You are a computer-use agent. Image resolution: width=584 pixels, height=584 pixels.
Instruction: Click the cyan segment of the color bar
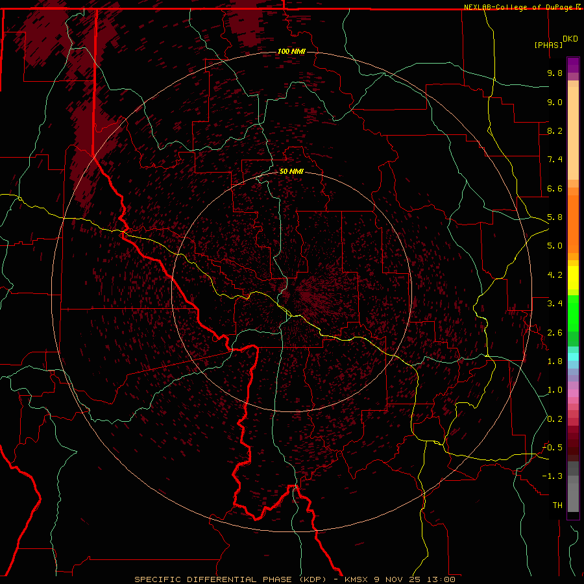573,357
